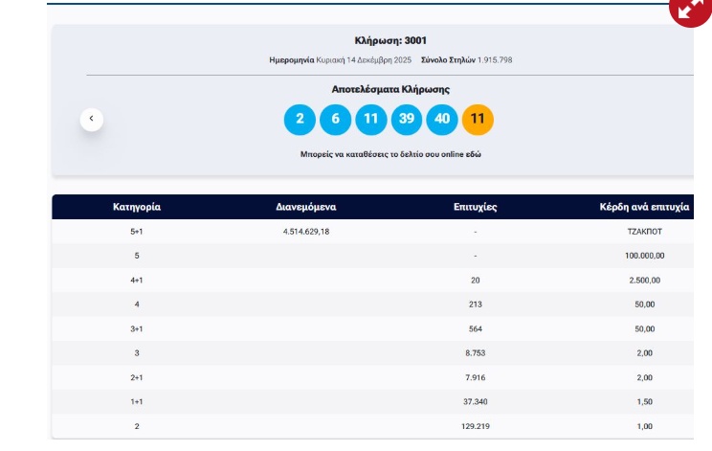712x451 pixels.
Task: Click the 4.514.629,18 distributed amount
Action: point(305,232)
